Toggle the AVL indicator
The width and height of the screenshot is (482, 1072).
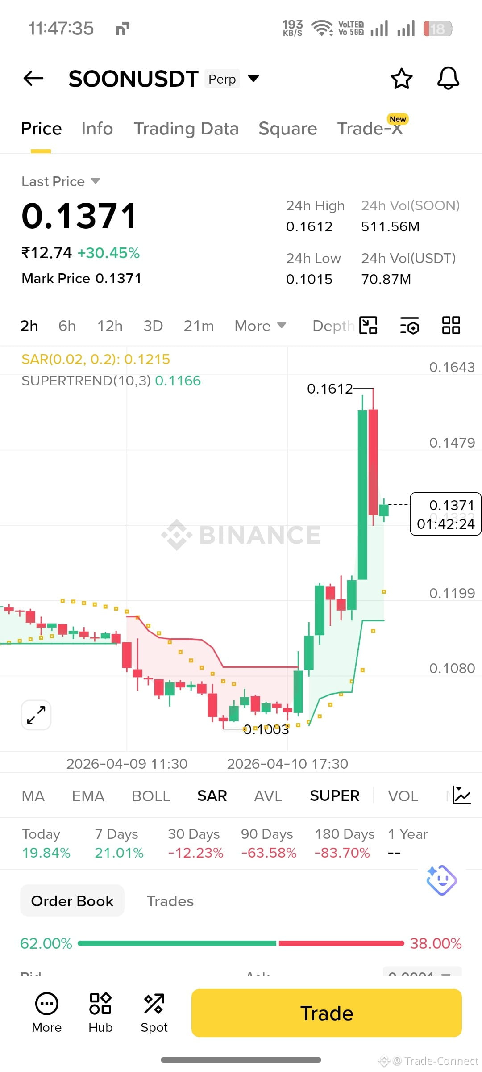click(268, 796)
